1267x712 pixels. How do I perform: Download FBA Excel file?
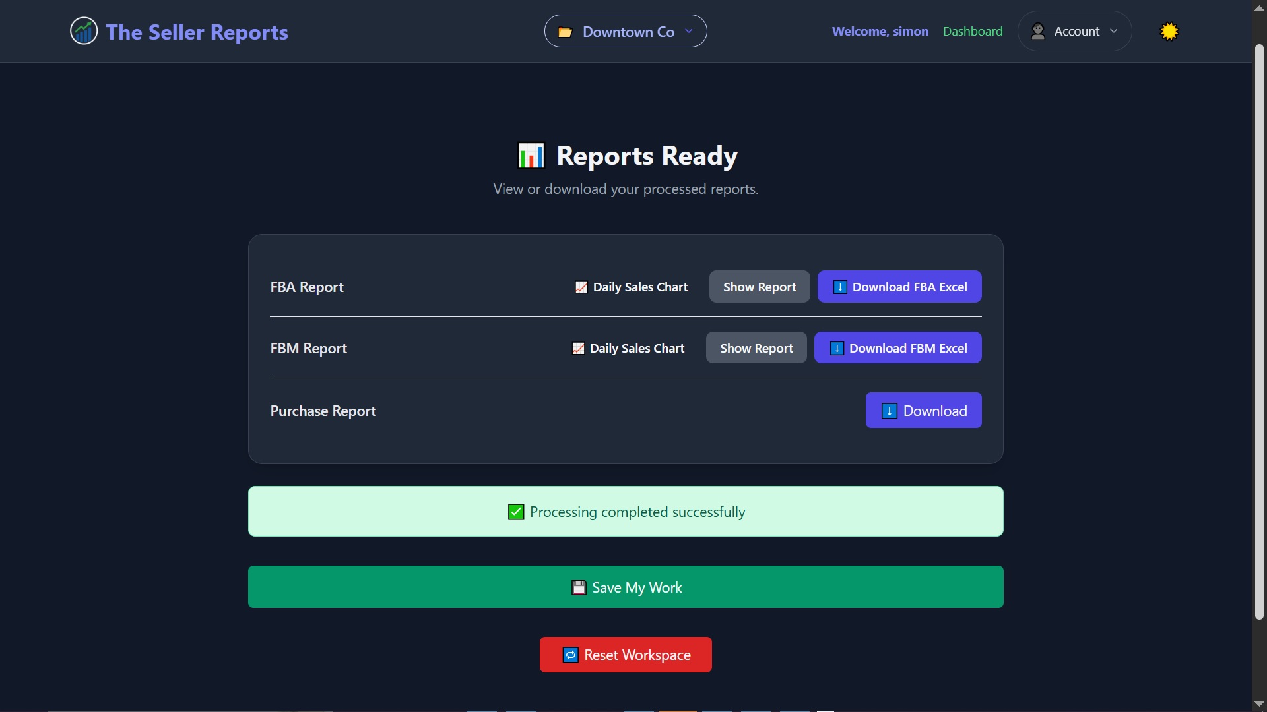[x=899, y=287]
